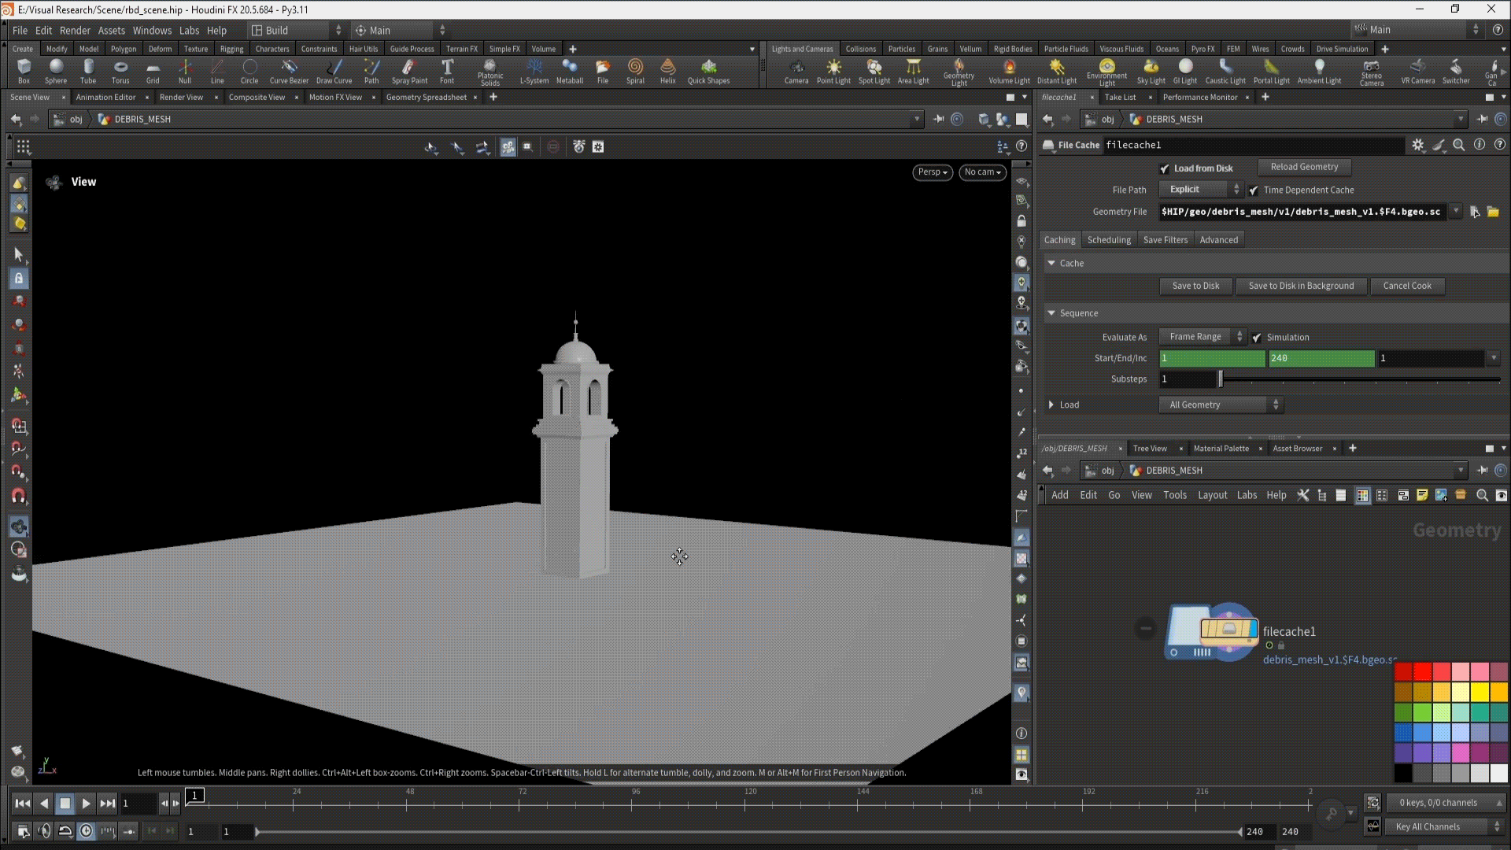This screenshot has height=850, width=1511.
Task: Toggle the Simulation checkbox
Action: pos(1257,338)
